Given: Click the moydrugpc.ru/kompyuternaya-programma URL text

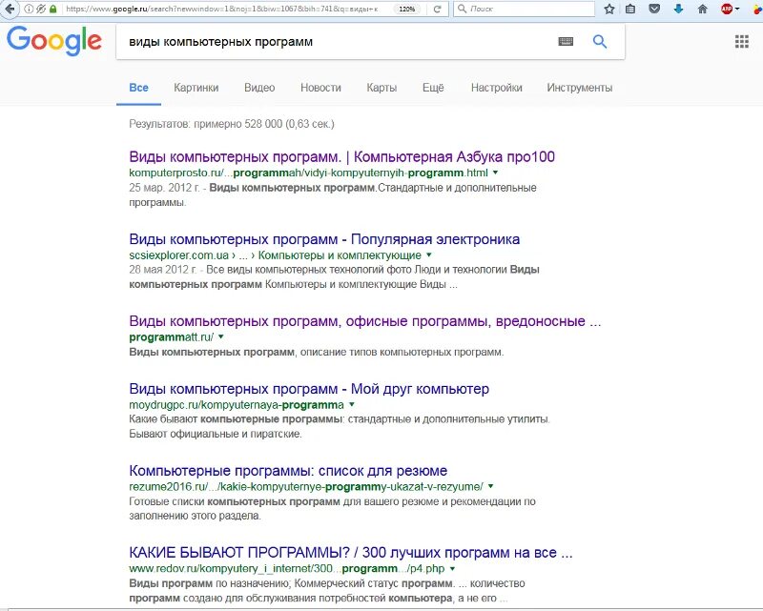Looking at the screenshot, I should pyautogui.click(x=237, y=405).
